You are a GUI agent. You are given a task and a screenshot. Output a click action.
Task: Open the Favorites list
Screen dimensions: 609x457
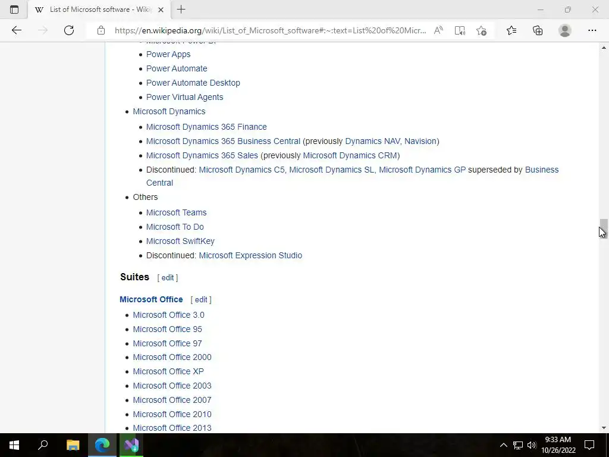click(511, 30)
